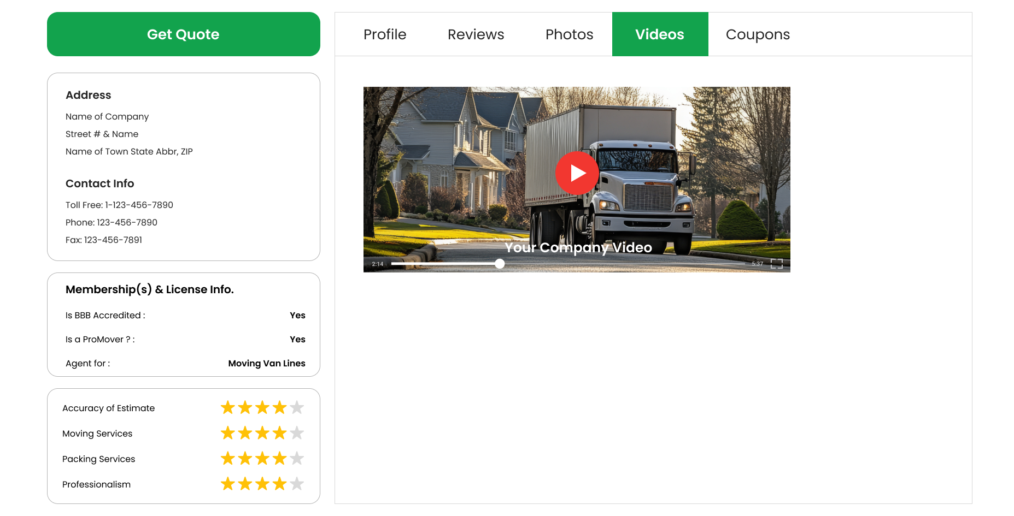Viewport: 1014px width, 516px height.
Task: Click the Your Company Video thumbnail
Action: tap(578, 247)
